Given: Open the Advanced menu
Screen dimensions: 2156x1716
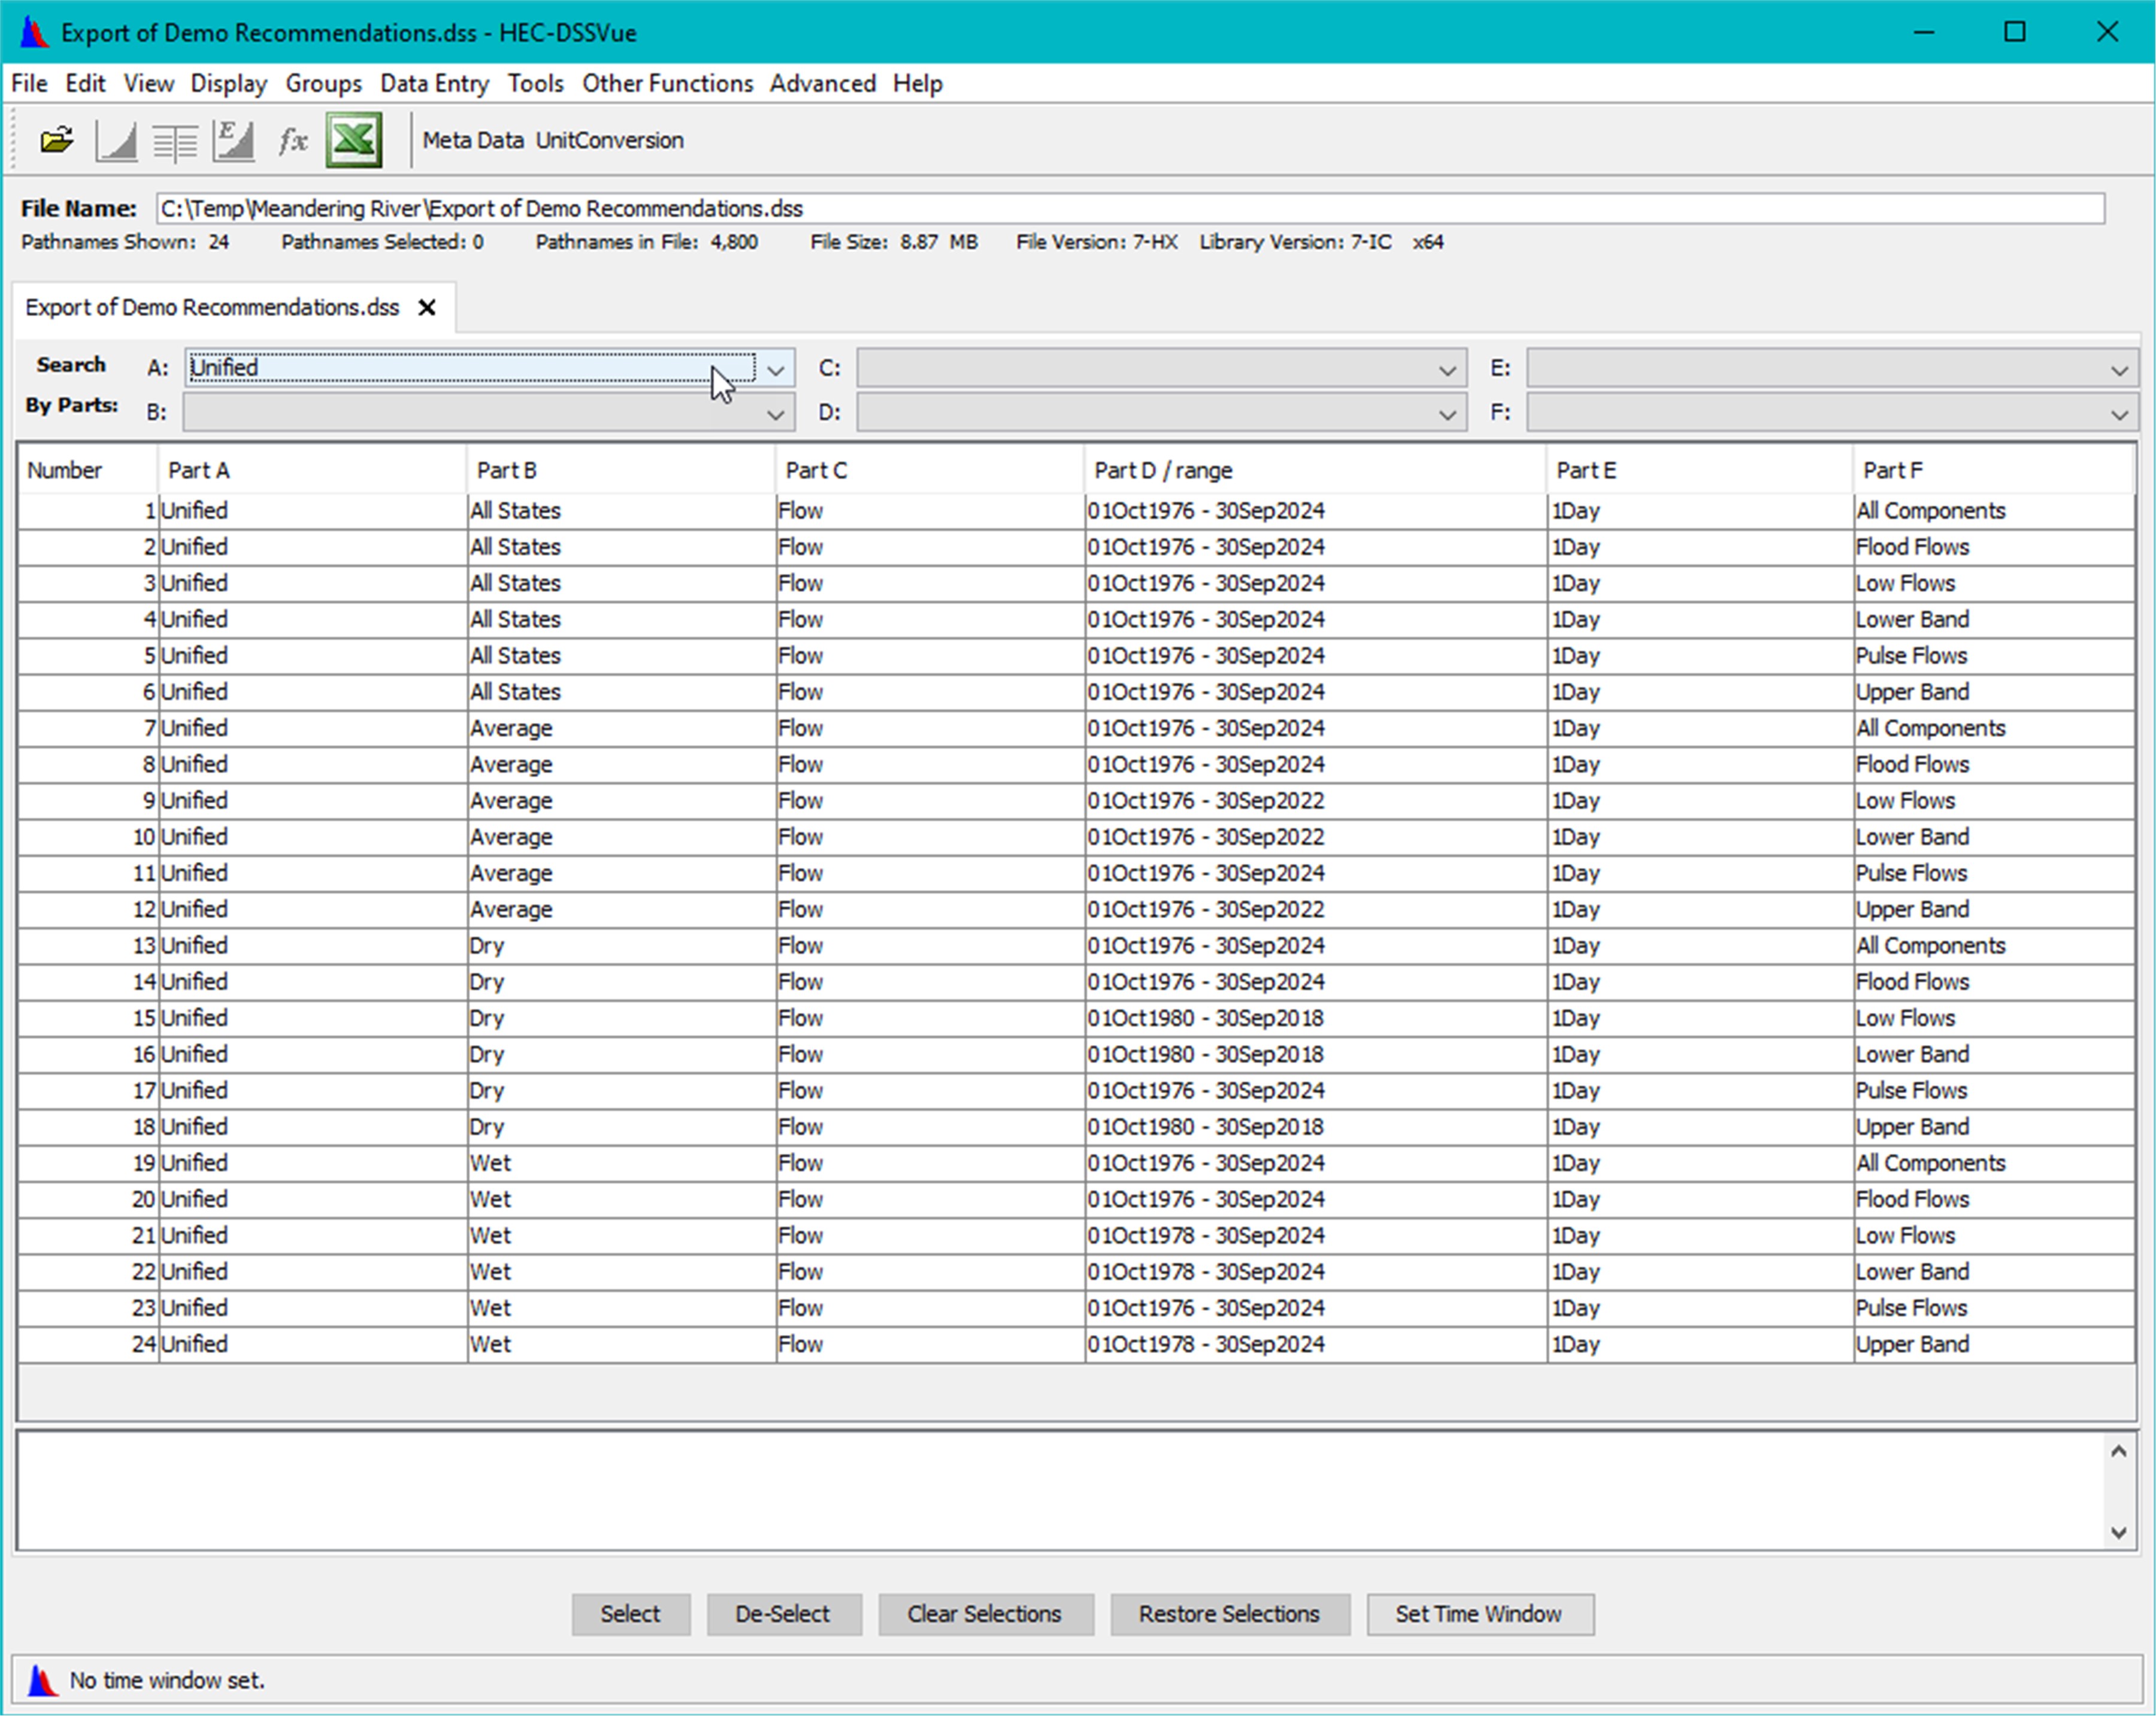Looking at the screenshot, I should (823, 83).
